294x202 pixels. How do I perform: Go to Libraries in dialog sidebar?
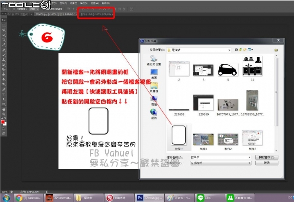tap(154, 87)
